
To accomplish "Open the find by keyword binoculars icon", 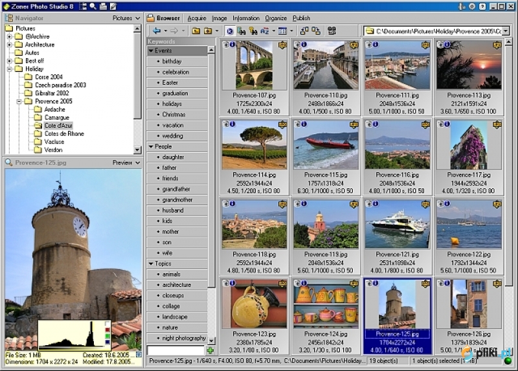I will coord(253,31).
